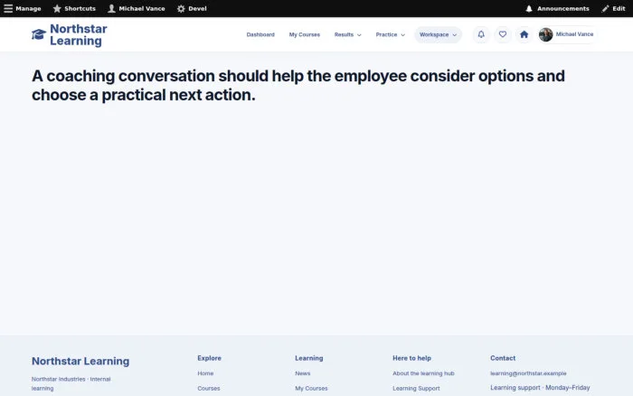Expand the Workspace dropdown menu
The height and width of the screenshot is (396, 633).
tap(438, 34)
